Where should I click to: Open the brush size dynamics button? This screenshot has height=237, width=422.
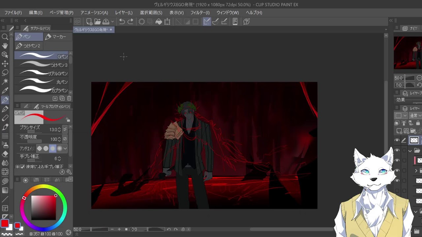(65, 129)
